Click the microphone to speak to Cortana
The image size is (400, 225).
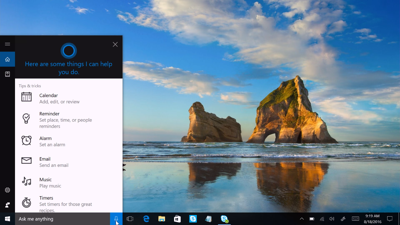pyautogui.click(x=116, y=219)
